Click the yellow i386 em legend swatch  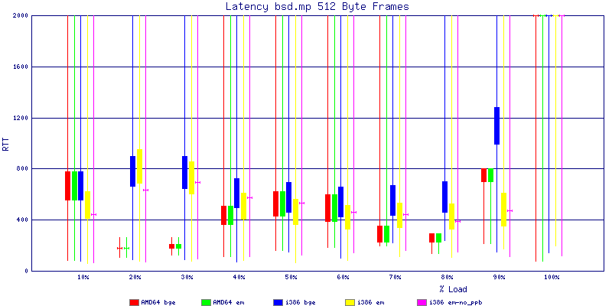tap(350, 302)
